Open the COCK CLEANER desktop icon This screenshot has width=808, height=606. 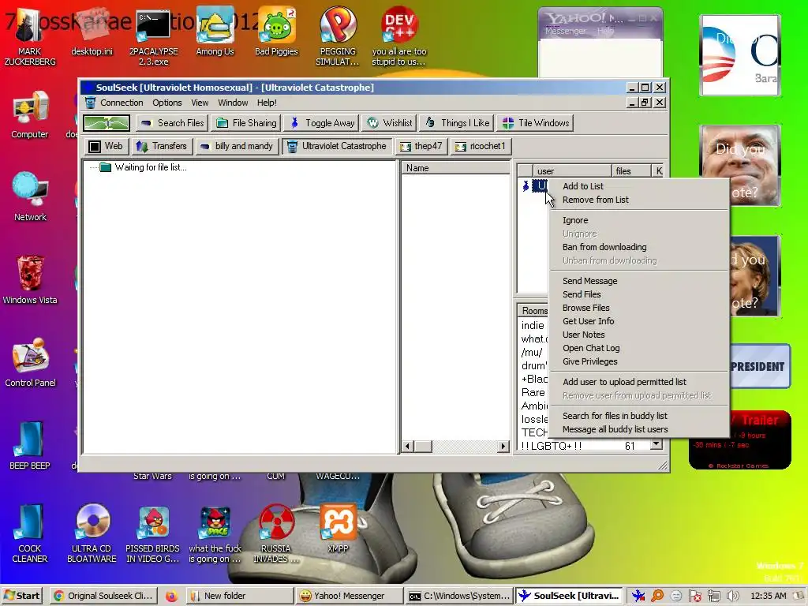[30, 533]
